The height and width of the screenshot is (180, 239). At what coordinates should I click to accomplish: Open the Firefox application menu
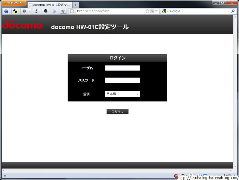click(14, 3)
